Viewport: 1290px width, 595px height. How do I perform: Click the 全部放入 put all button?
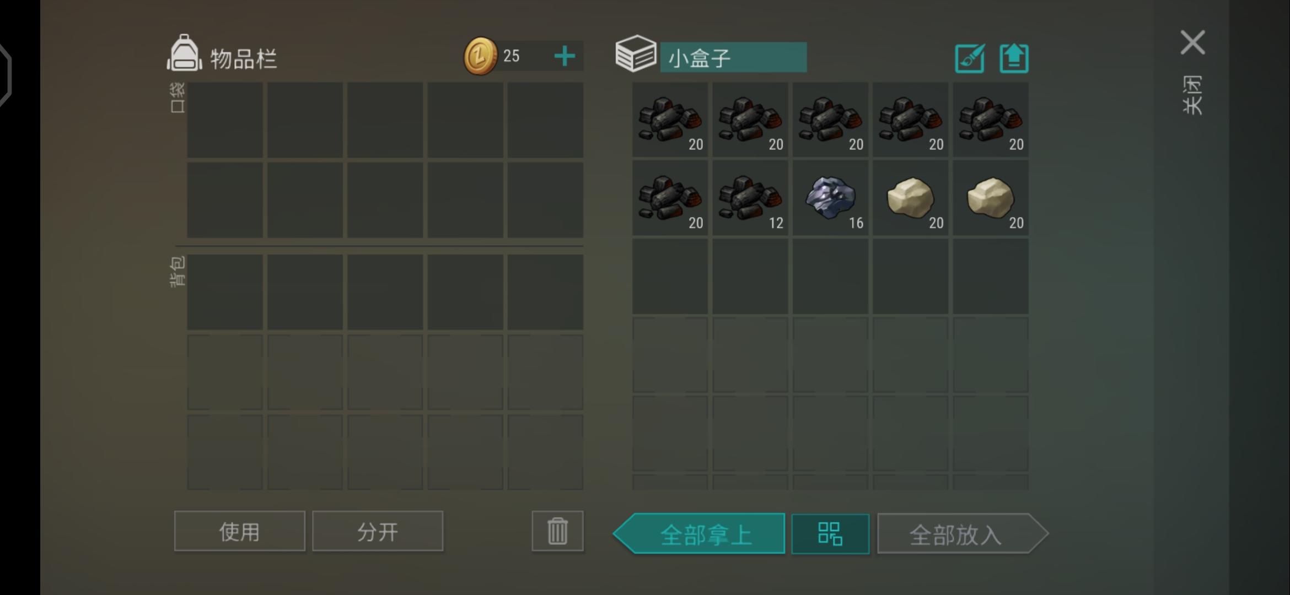point(963,534)
